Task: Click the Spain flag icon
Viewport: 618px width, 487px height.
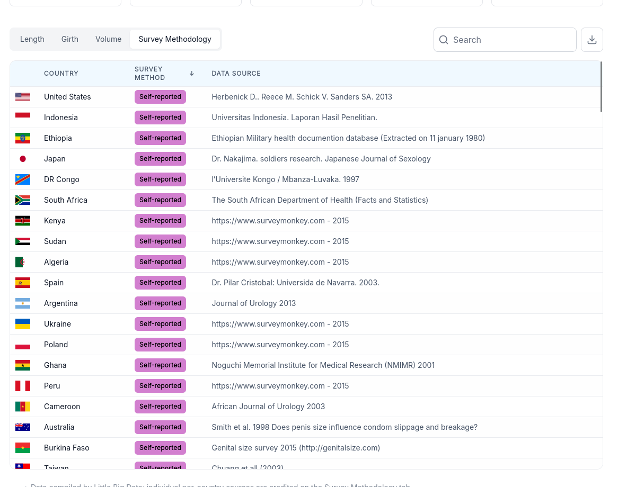Action: [x=23, y=283]
